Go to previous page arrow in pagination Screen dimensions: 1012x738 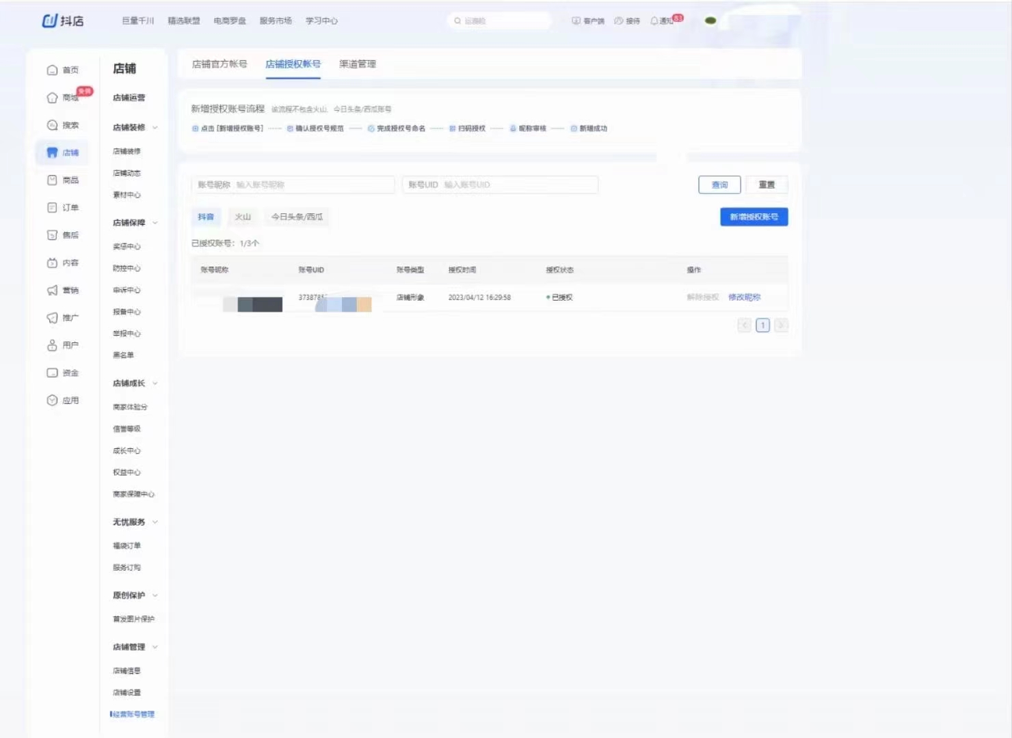[x=745, y=325]
